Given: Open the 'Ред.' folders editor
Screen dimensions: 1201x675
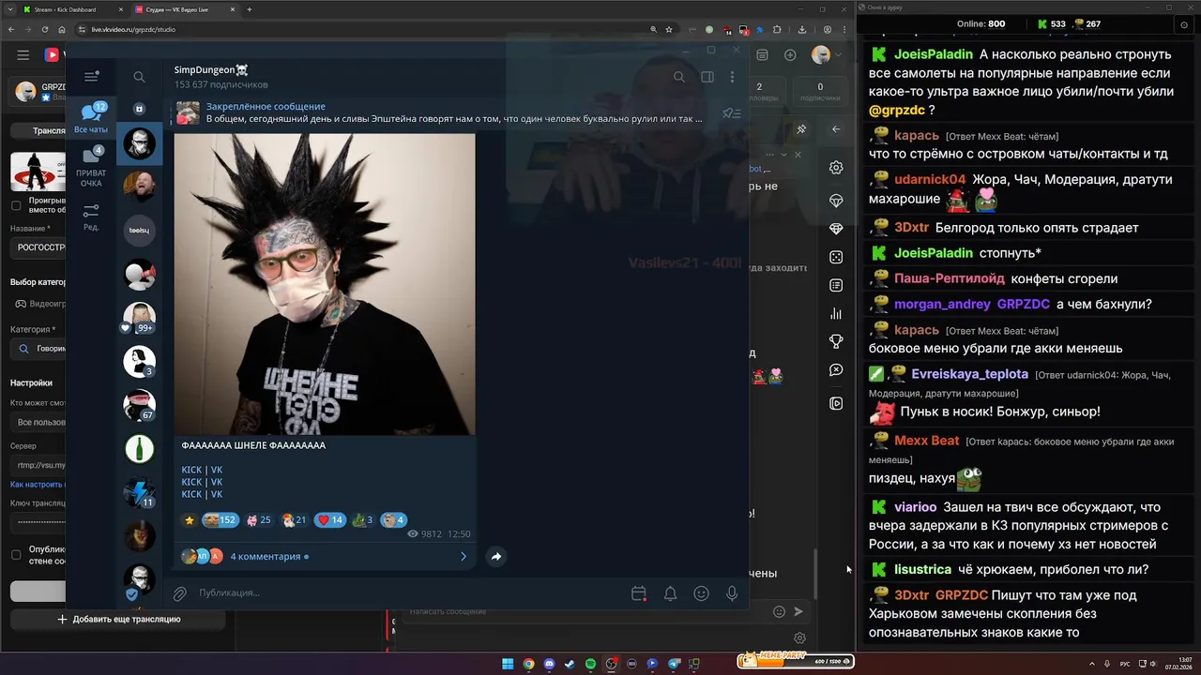Looking at the screenshot, I should [91, 217].
